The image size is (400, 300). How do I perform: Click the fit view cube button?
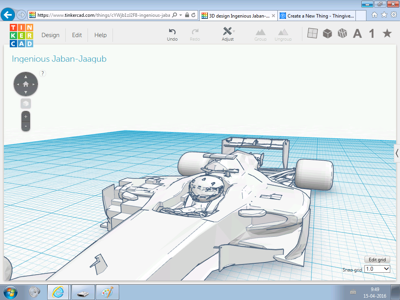point(26,104)
